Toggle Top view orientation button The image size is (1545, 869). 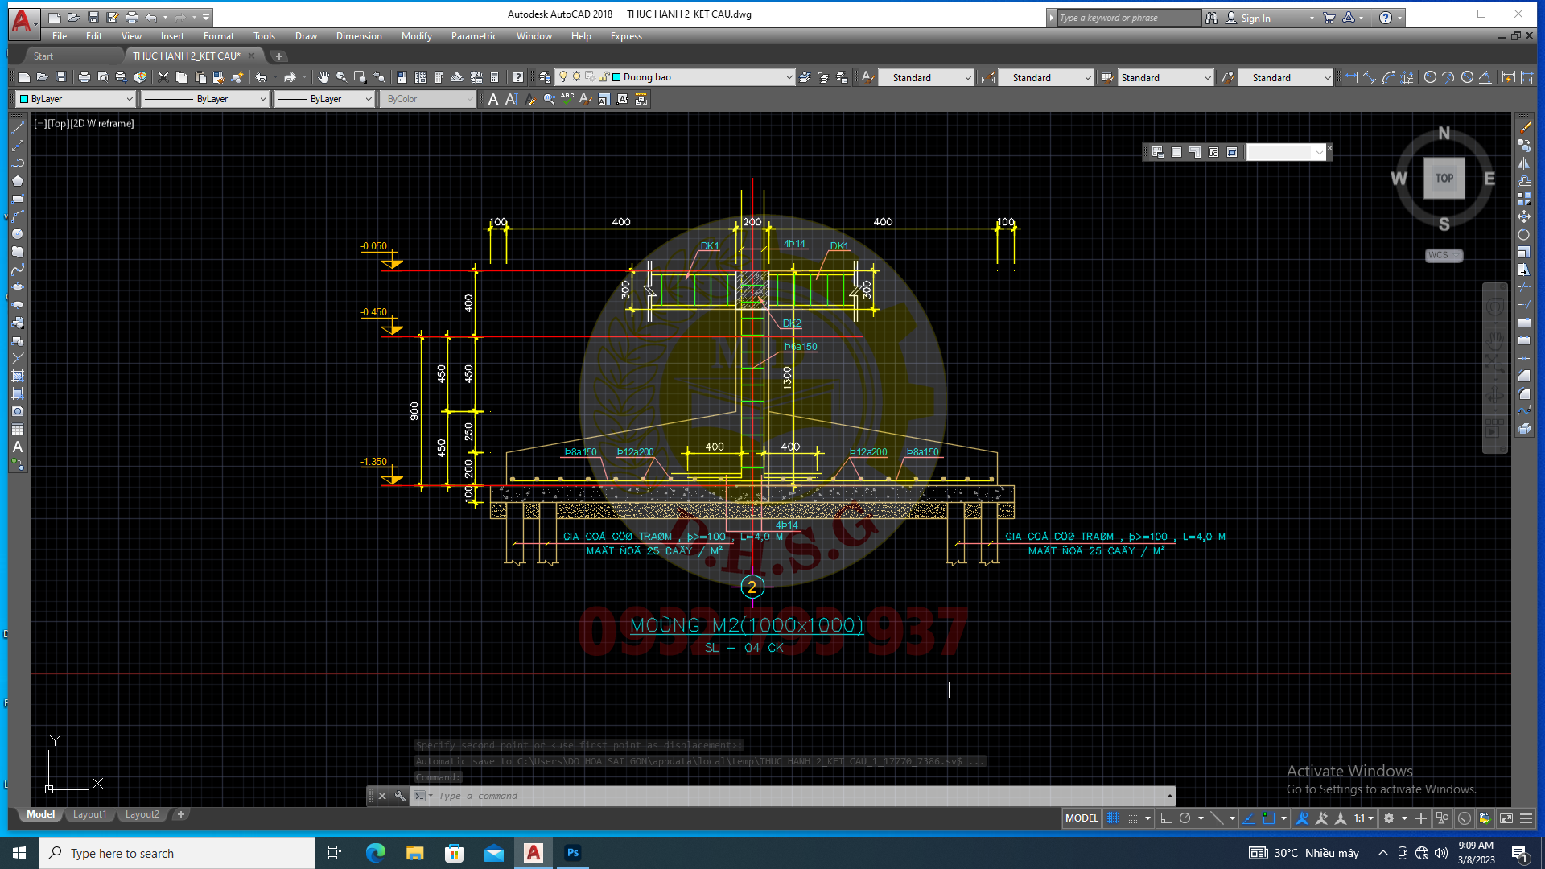(x=1443, y=179)
